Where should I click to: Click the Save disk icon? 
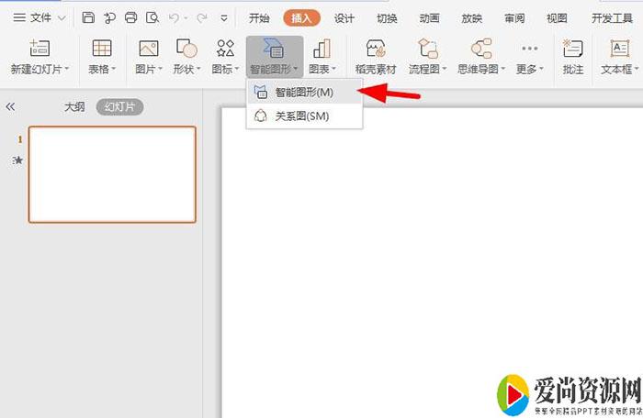88,17
